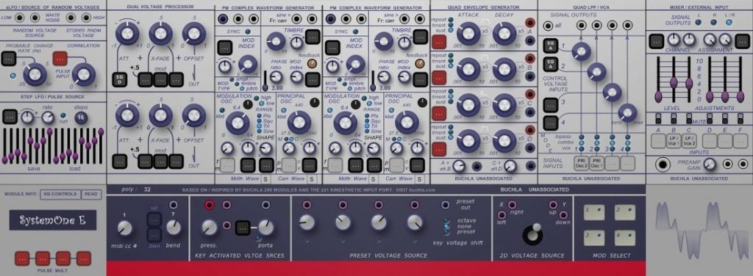Click the Probable Change Rate knob

click(35, 74)
